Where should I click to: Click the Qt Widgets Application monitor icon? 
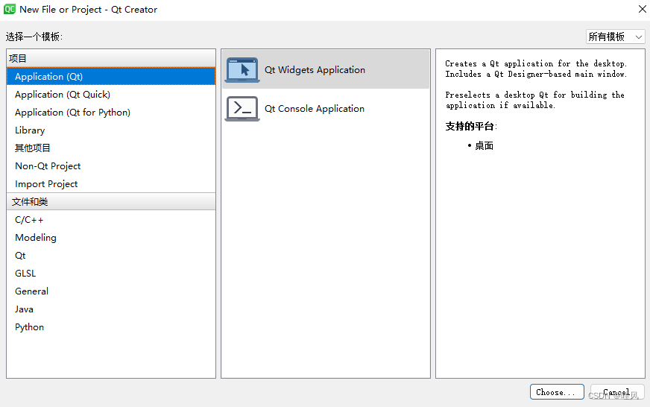coord(242,69)
